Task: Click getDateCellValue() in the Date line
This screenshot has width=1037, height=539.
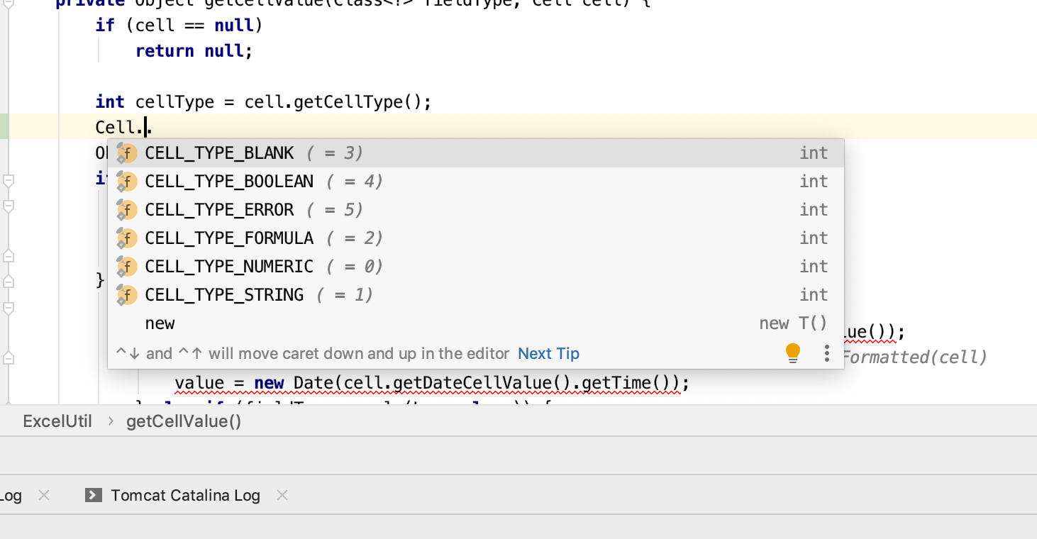Action: 482,383
